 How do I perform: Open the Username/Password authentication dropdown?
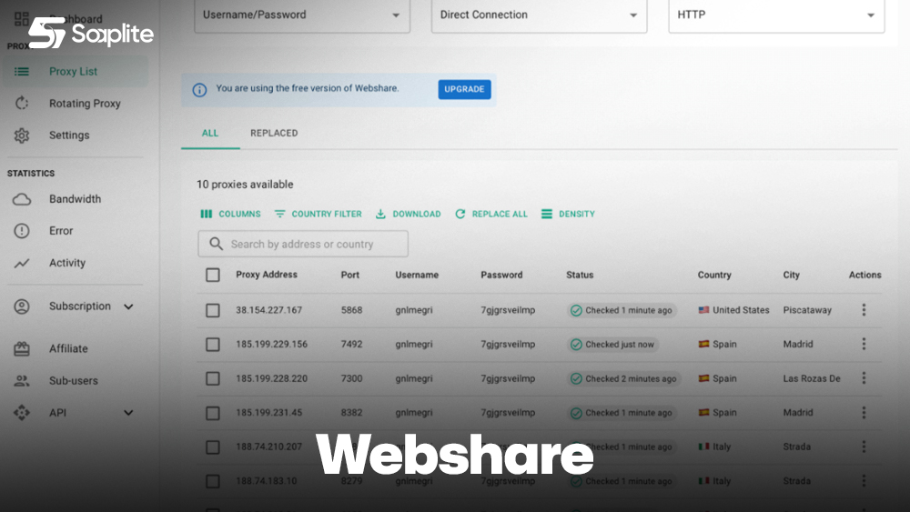(x=302, y=15)
